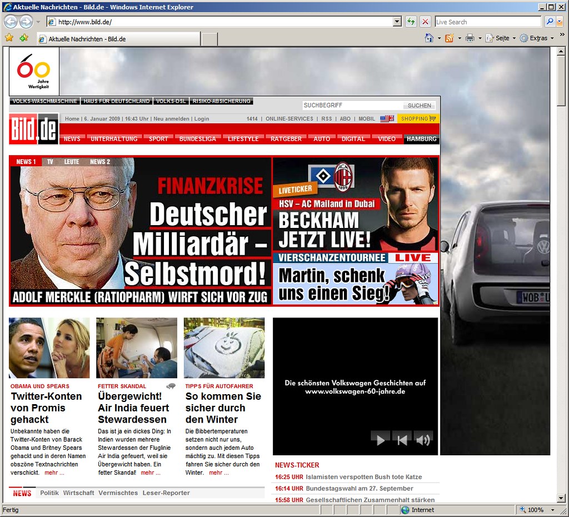Image resolution: width=569 pixels, height=517 pixels.
Task: Click the Live Search magnifier icon
Action: [550, 22]
